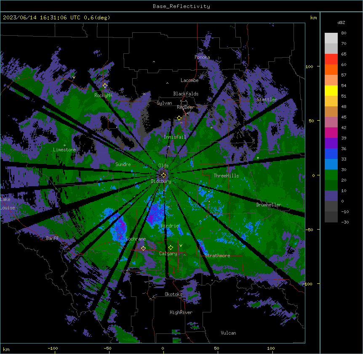Click the Banff town label
Image resolution: width=363 pixels, height=354 pixels.
[x=52, y=238]
